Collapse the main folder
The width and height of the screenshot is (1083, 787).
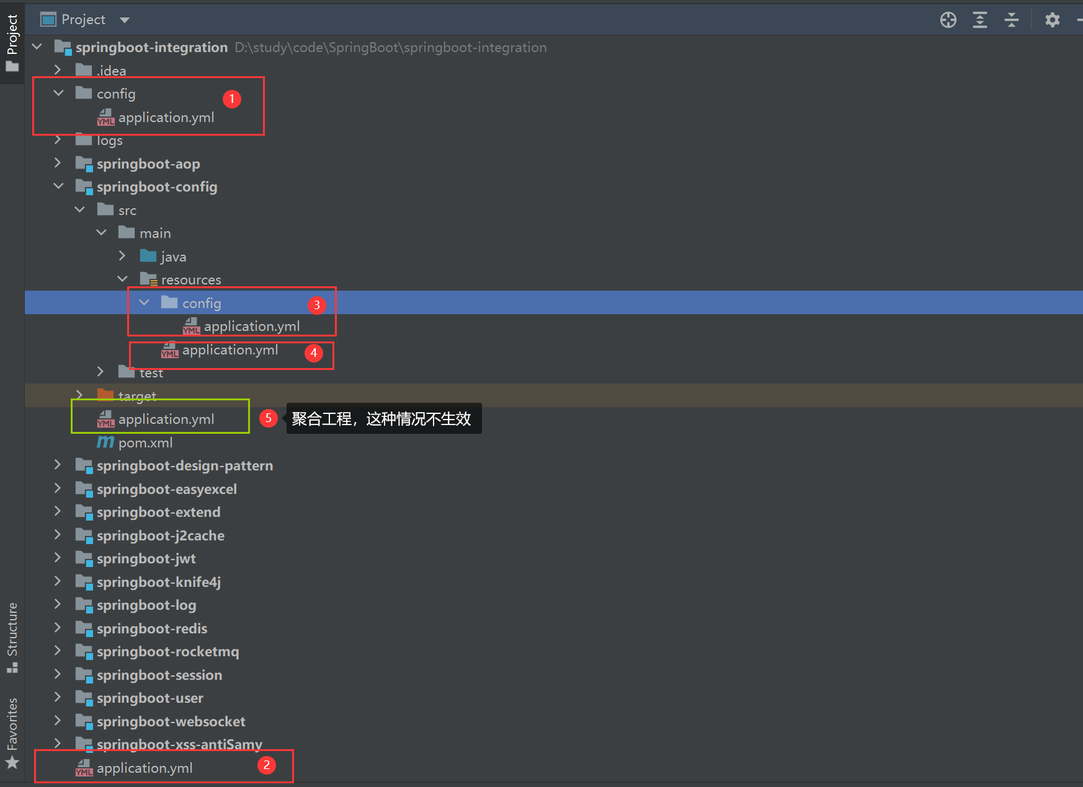(x=102, y=232)
